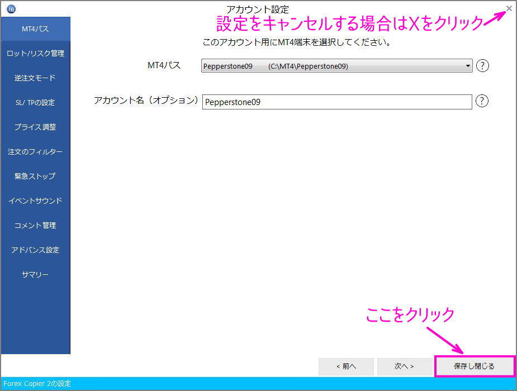Select the 緊急ストップ tab
This screenshot has height=391, width=517.
(x=35, y=177)
